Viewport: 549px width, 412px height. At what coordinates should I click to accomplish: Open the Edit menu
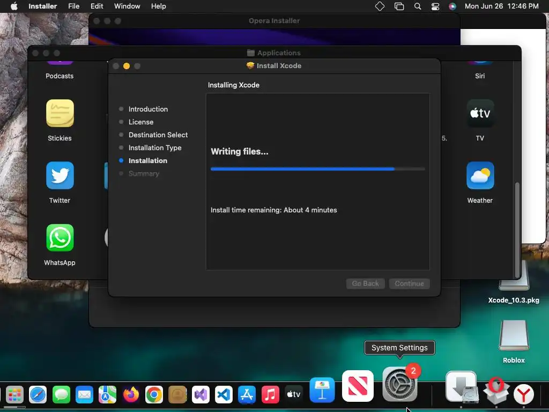97,6
